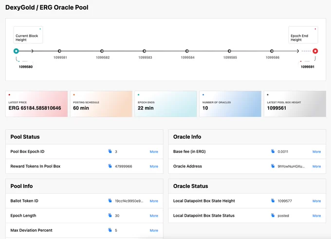Open More for Pool Box Epoch ID

[x=154, y=151]
